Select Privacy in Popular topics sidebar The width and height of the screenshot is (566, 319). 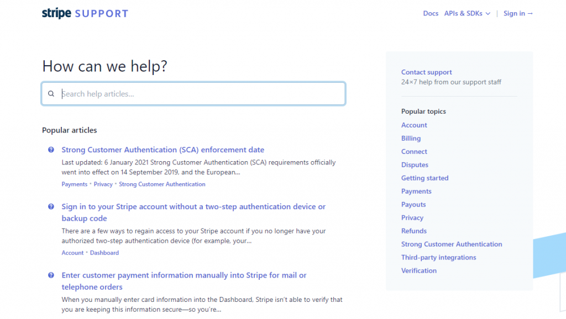[x=412, y=217]
